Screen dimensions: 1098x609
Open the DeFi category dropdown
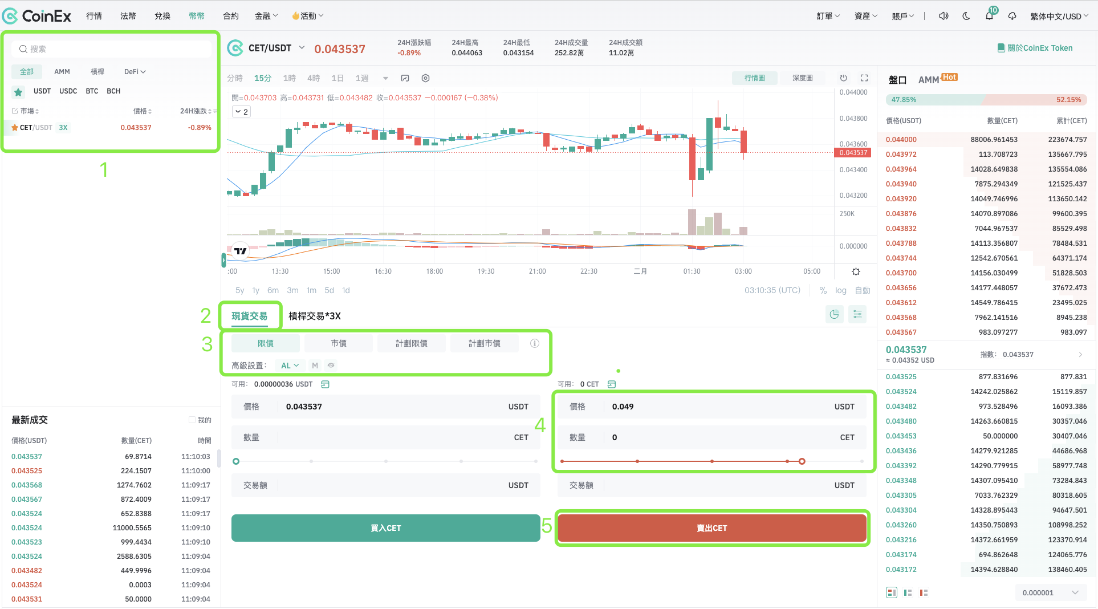click(x=135, y=72)
